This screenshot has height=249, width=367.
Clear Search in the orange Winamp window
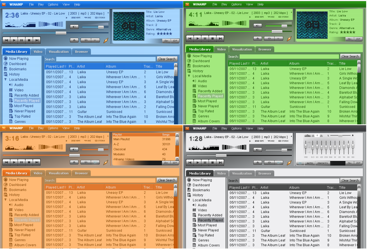pos(167,180)
